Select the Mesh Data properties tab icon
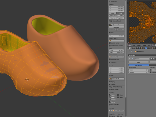 [148, 48]
